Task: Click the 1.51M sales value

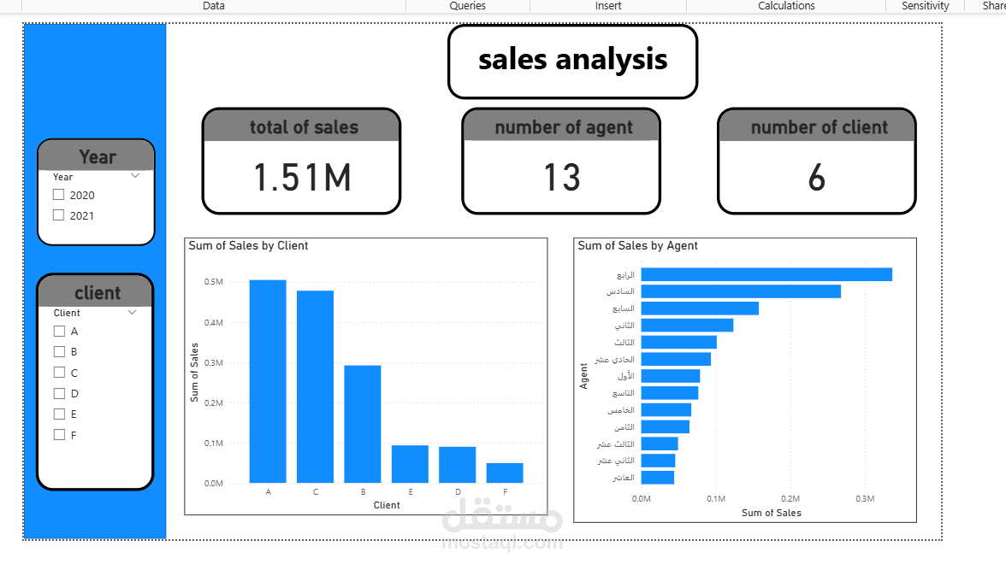Action: (302, 178)
